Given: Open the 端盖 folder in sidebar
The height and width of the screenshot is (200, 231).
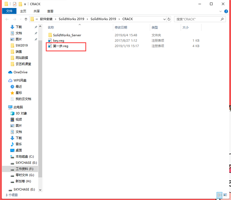Looking at the screenshot, I should point(19,52).
